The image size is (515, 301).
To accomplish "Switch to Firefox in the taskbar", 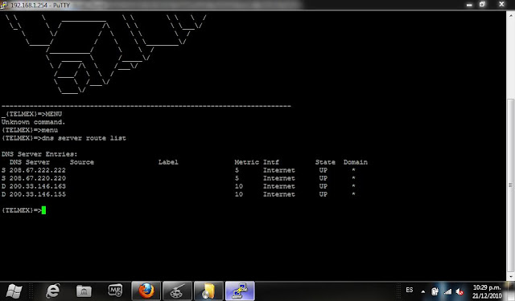I will pos(146,291).
